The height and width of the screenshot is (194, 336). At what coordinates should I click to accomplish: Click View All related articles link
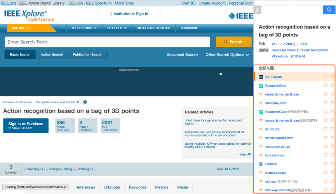(245, 154)
